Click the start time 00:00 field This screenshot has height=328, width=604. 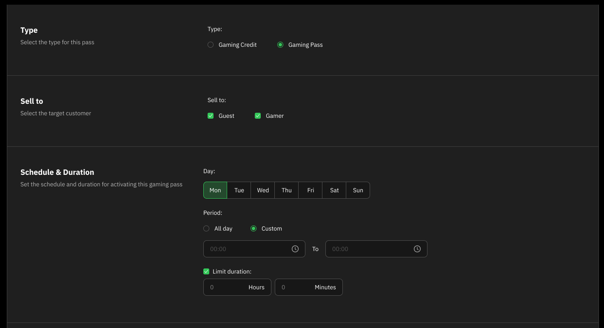coord(254,249)
